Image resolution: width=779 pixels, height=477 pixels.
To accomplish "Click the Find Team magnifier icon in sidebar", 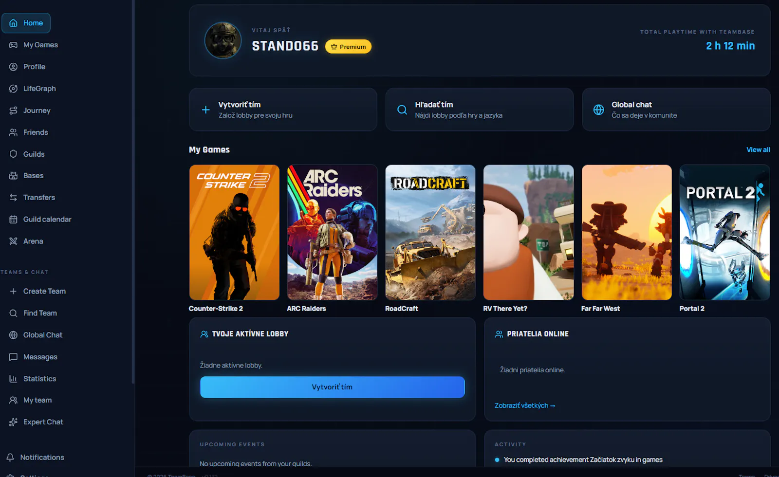I will tap(13, 313).
